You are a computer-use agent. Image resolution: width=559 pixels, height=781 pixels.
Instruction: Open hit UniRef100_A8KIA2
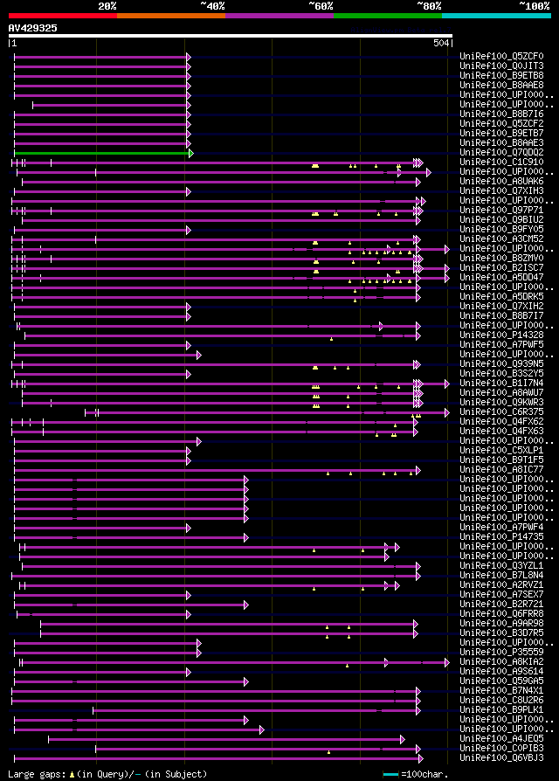501,661
